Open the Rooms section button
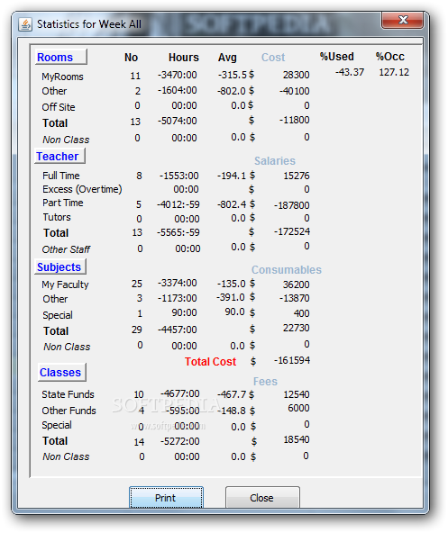Screen dimensions: 448x533 (x=61, y=57)
